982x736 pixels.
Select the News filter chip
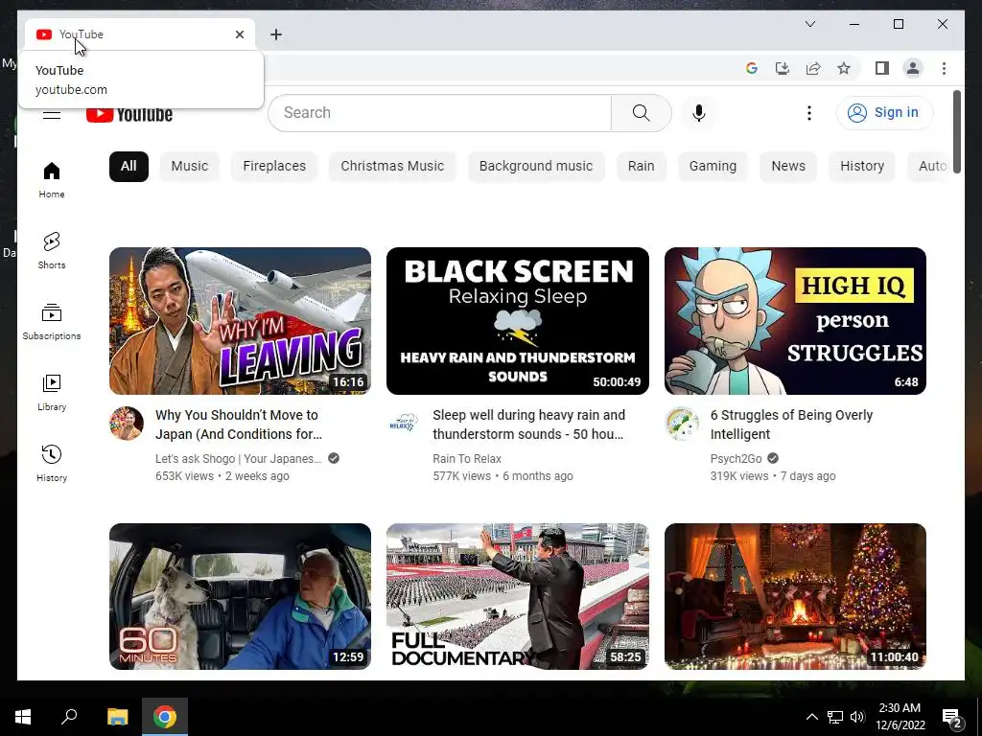click(x=788, y=167)
